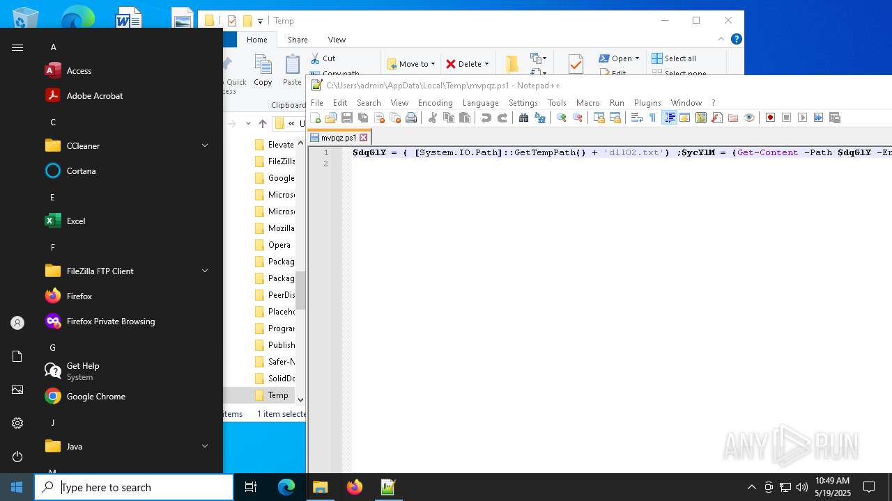This screenshot has height=501, width=892.
Task: Click the Redo arrow in Notepad++ toolbar
Action: point(502,118)
